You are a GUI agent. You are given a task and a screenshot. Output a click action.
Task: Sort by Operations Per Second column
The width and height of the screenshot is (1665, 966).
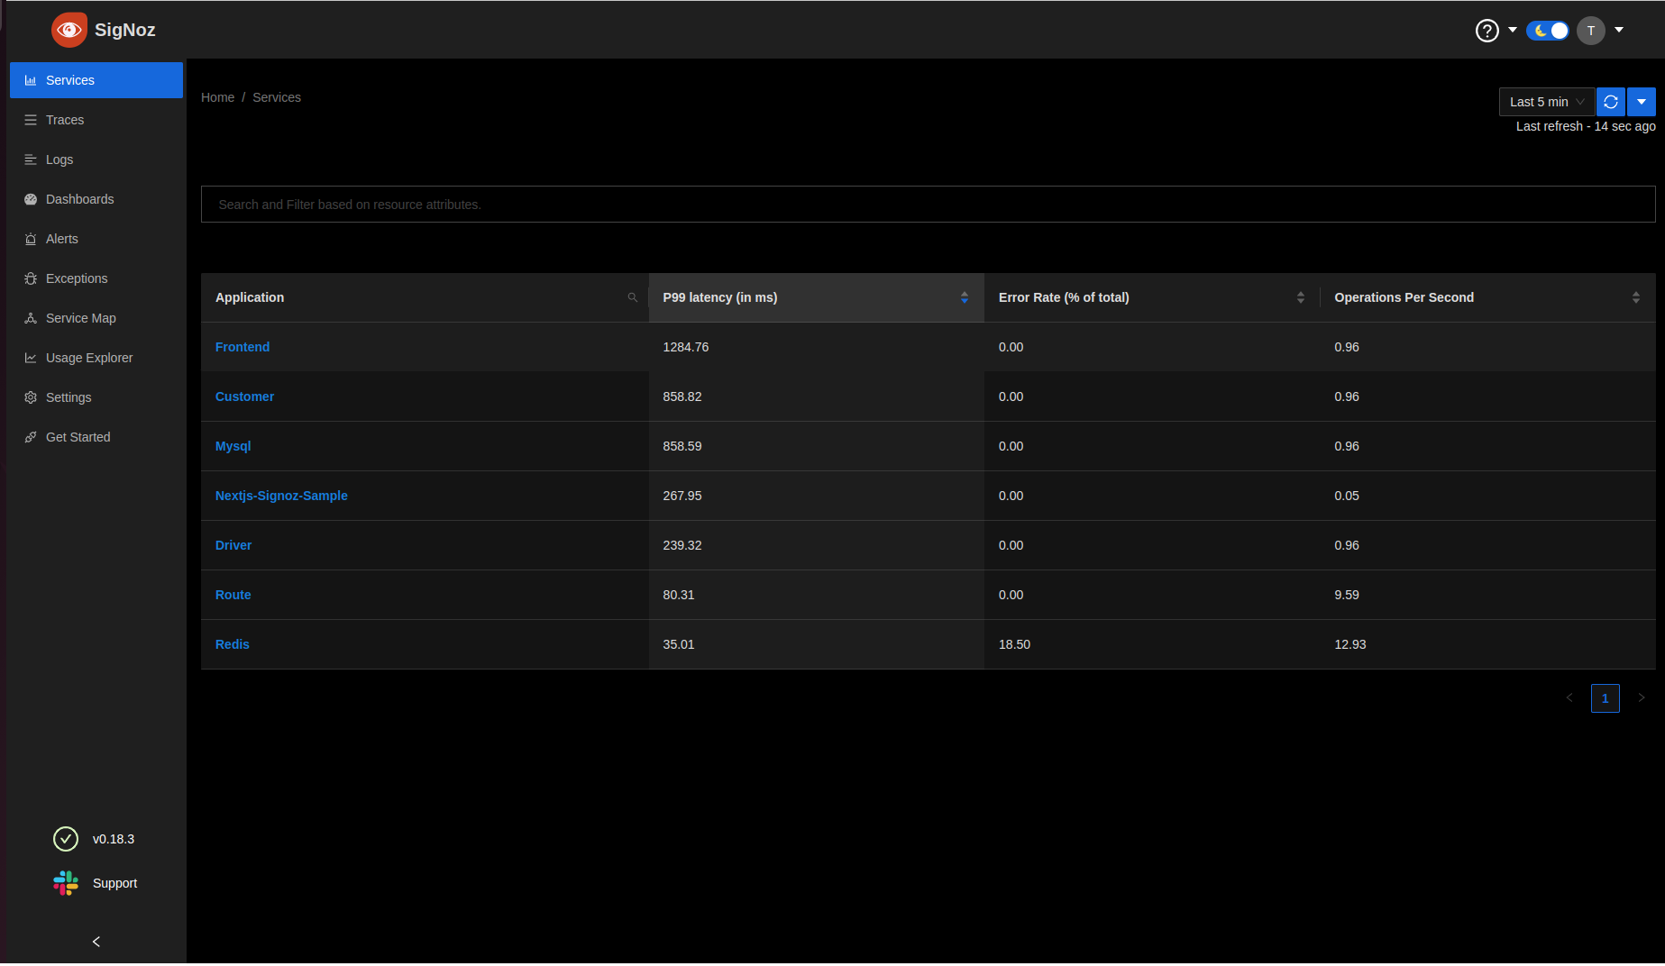click(1635, 297)
